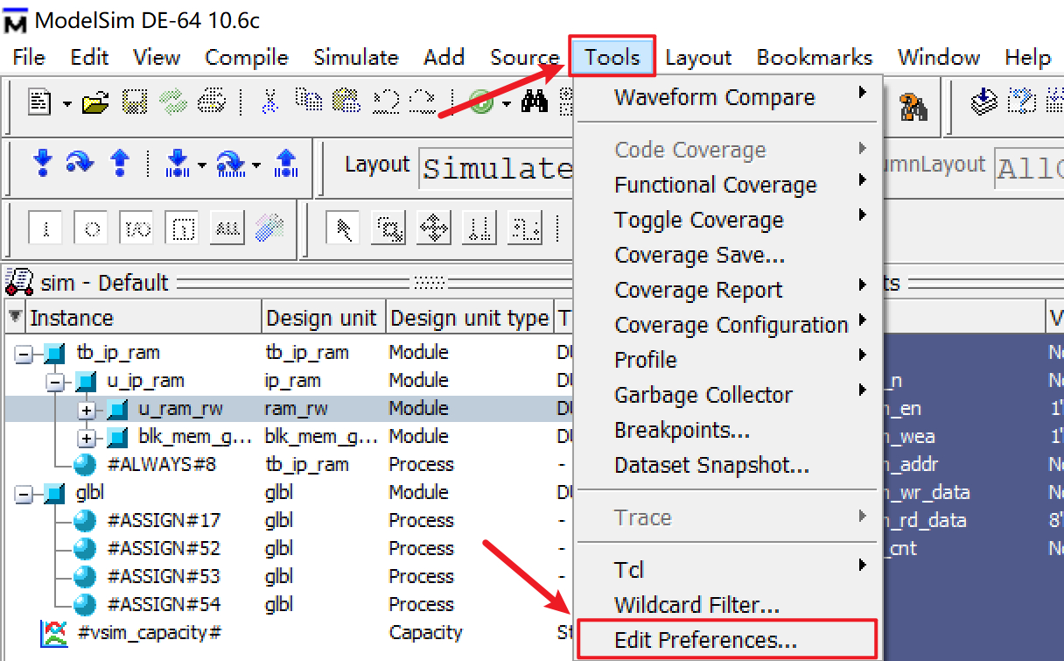
Task: Click the Redo arrow icon
Action: [x=424, y=102]
